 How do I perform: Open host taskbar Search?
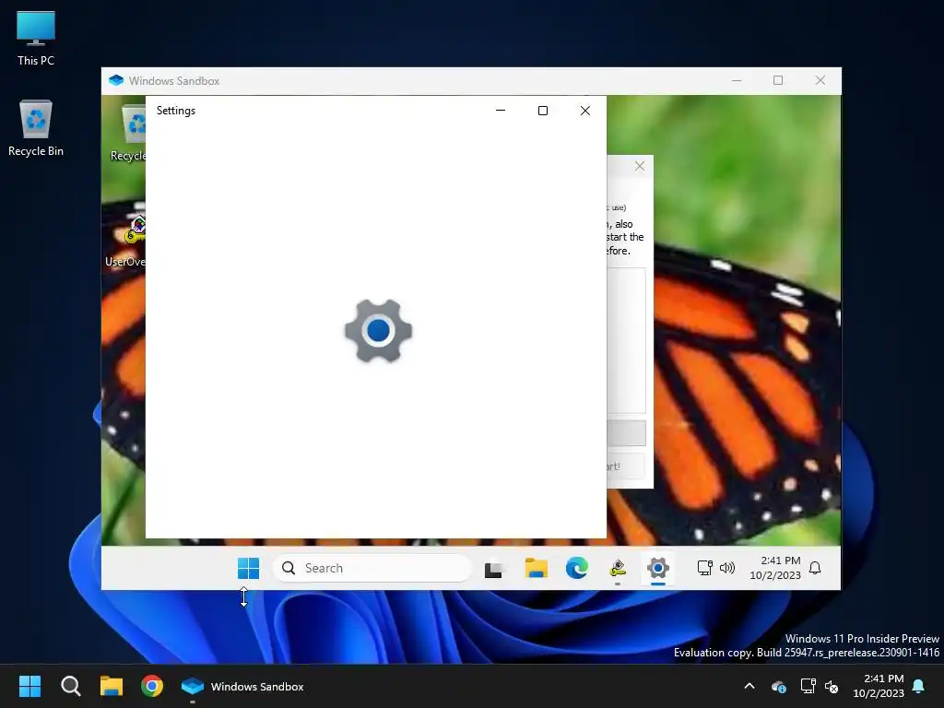click(70, 686)
